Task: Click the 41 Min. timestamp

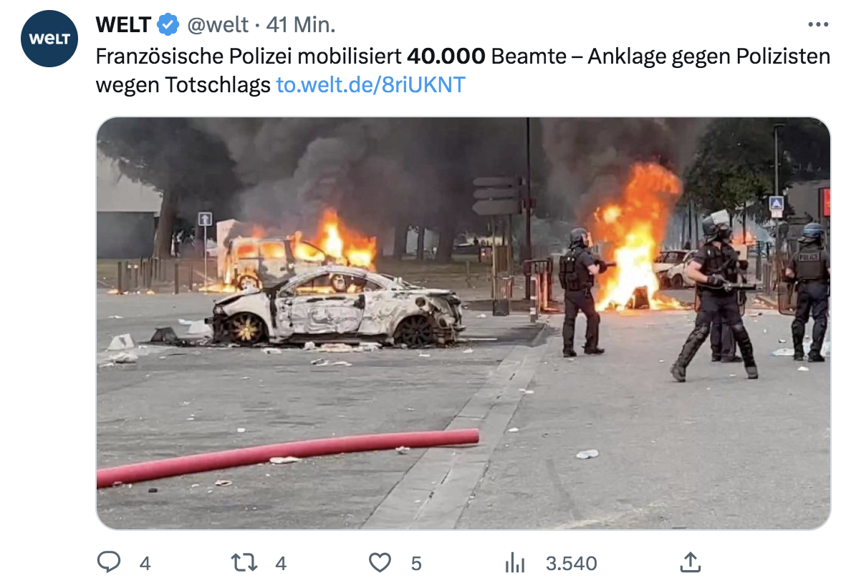Action: [x=301, y=25]
